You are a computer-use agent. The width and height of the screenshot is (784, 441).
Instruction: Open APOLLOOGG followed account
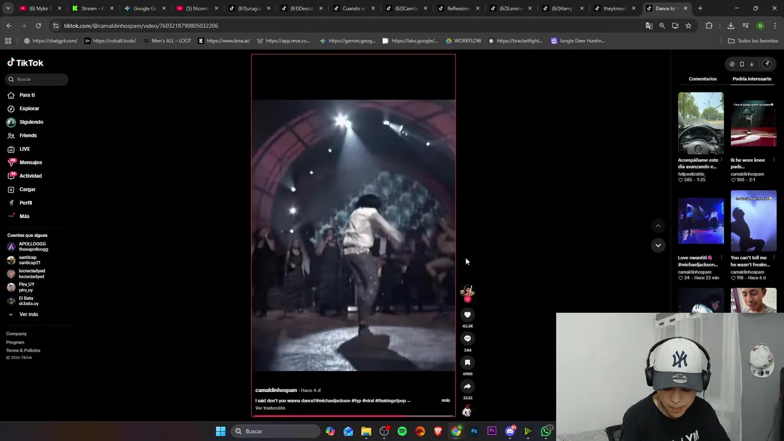(x=34, y=246)
